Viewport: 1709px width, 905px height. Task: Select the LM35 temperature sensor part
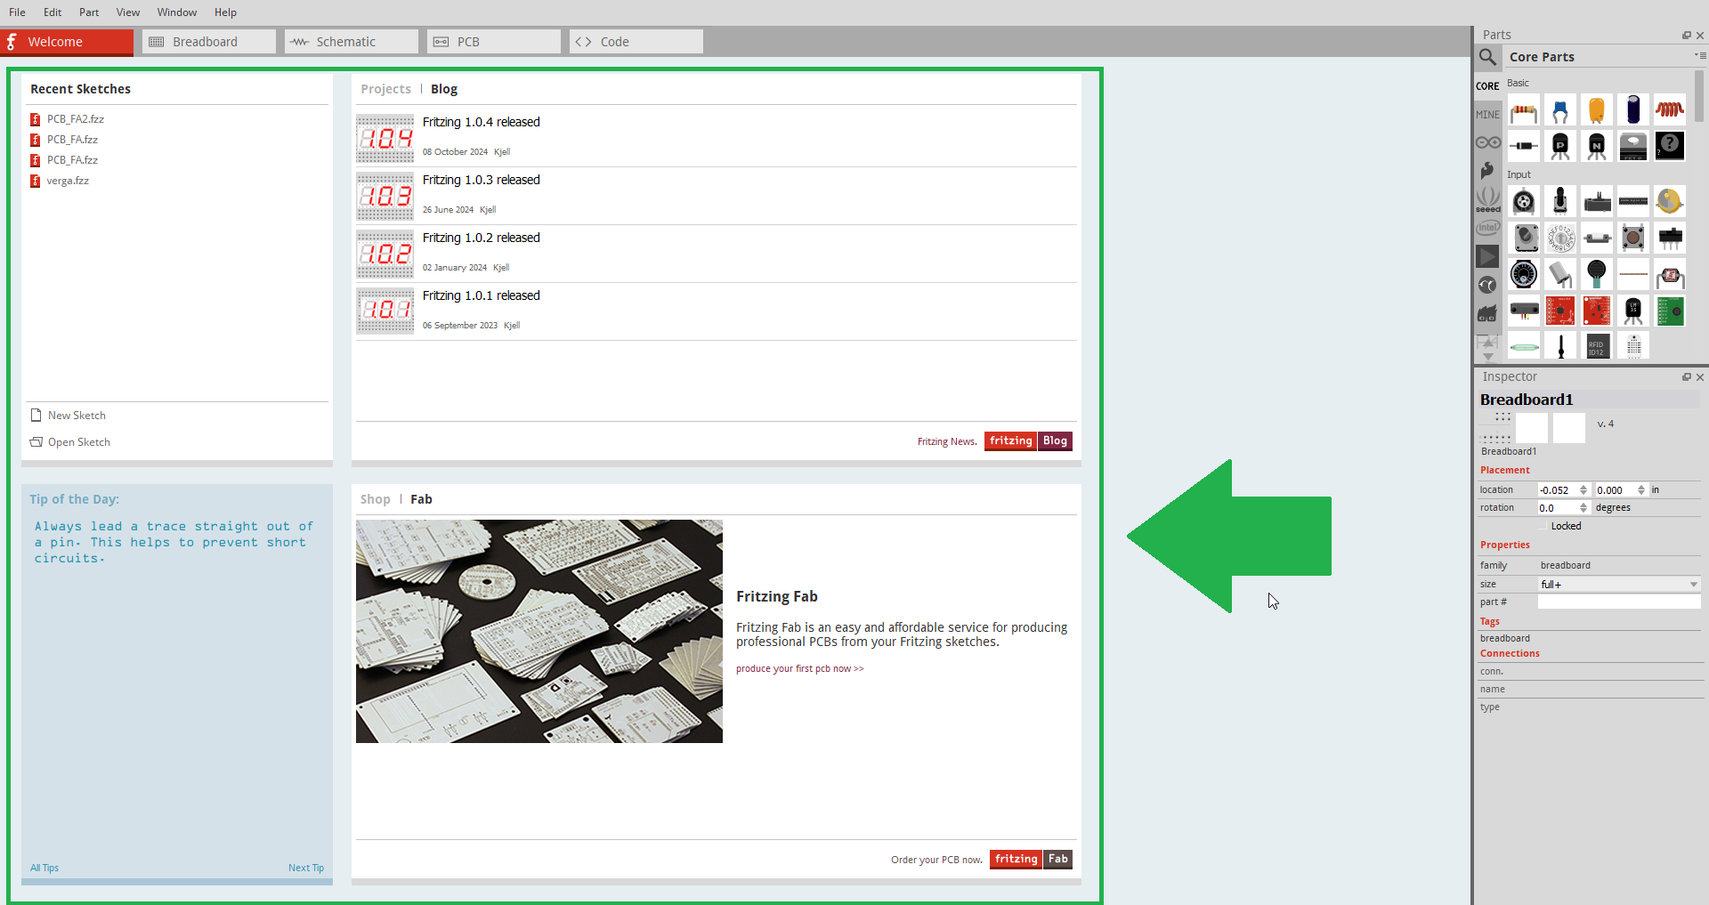point(1633,311)
